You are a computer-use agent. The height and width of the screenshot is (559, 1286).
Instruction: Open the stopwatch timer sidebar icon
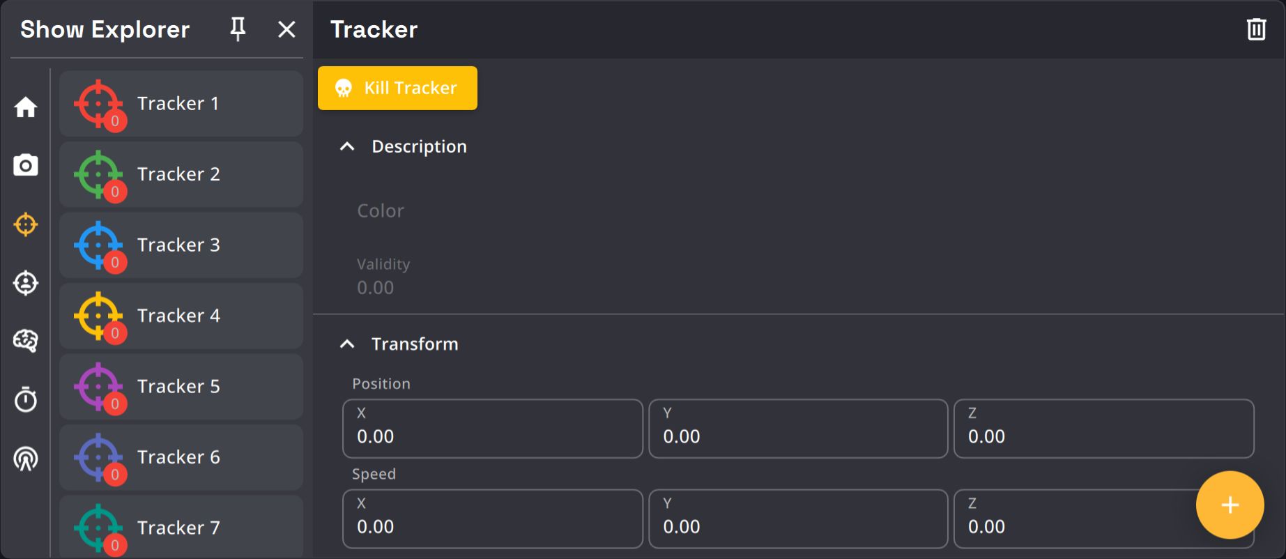26,399
